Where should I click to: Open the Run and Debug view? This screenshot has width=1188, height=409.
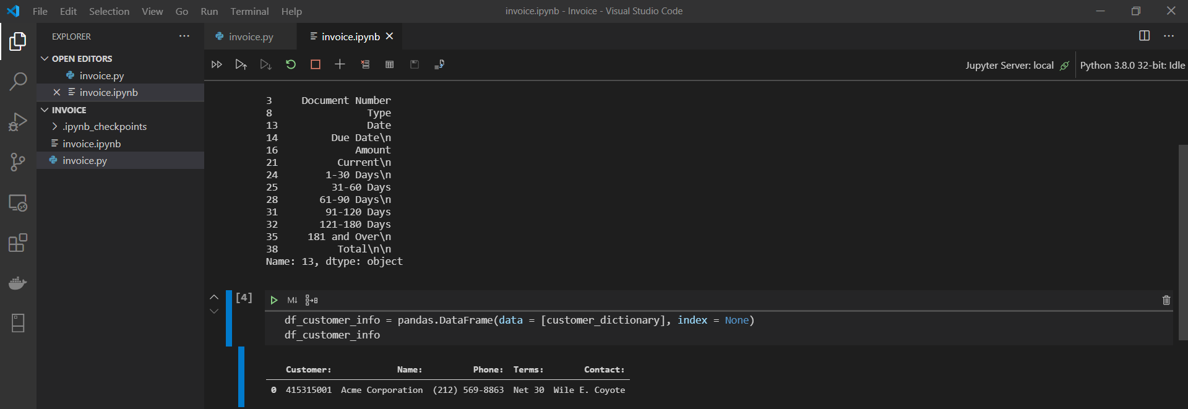pyautogui.click(x=18, y=122)
